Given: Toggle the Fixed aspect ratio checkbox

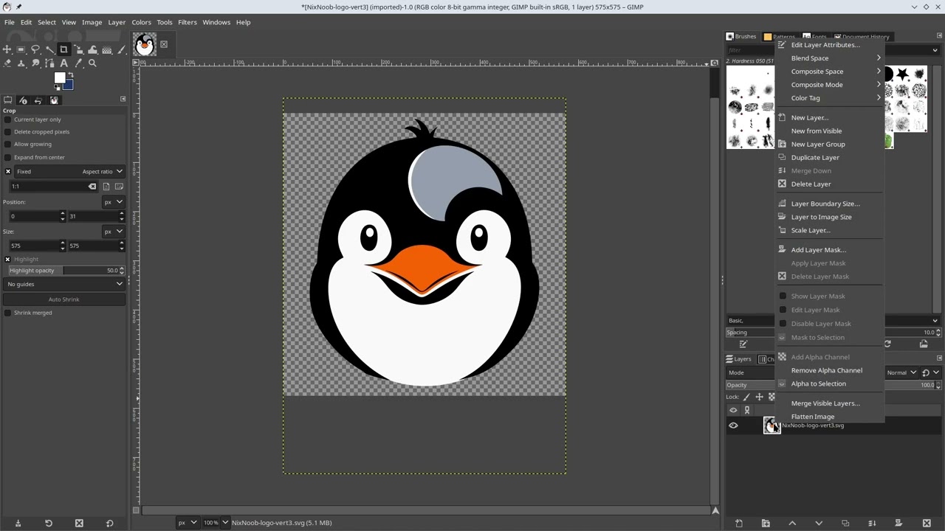Looking at the screenshot, I should [8, 172].
